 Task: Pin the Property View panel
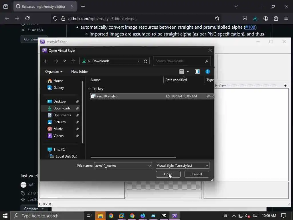point(285,85)
